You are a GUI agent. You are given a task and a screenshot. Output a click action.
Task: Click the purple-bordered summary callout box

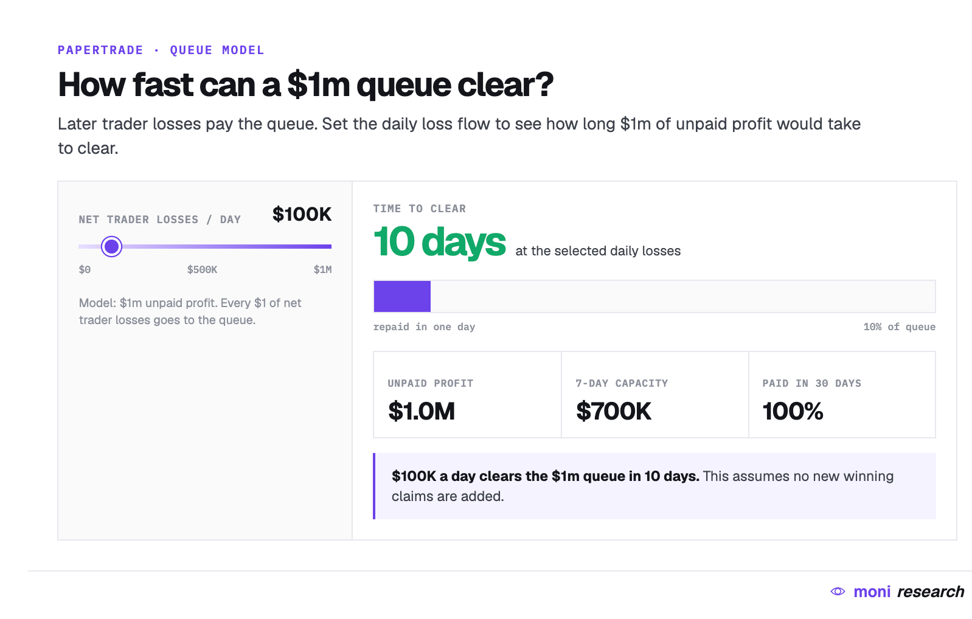(x=654, y=486)
